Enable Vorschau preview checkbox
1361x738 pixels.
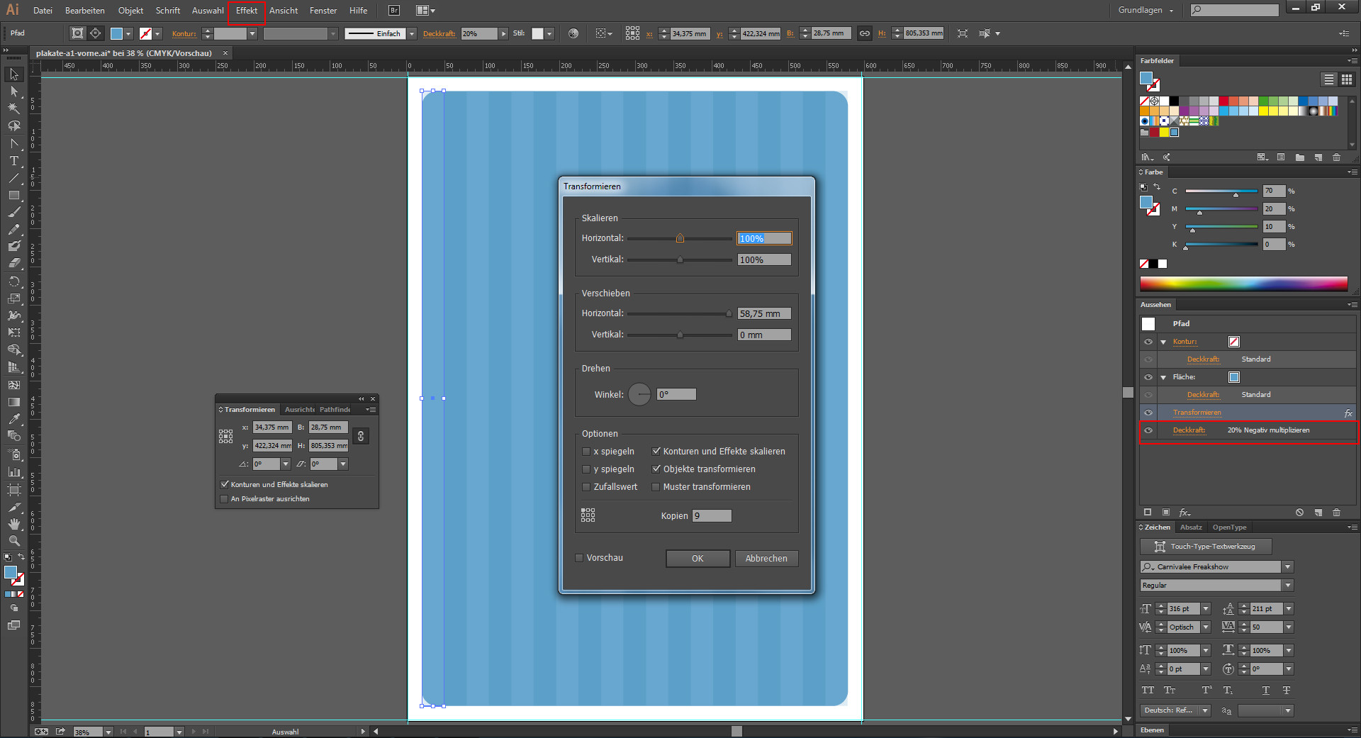coord(579,558)
